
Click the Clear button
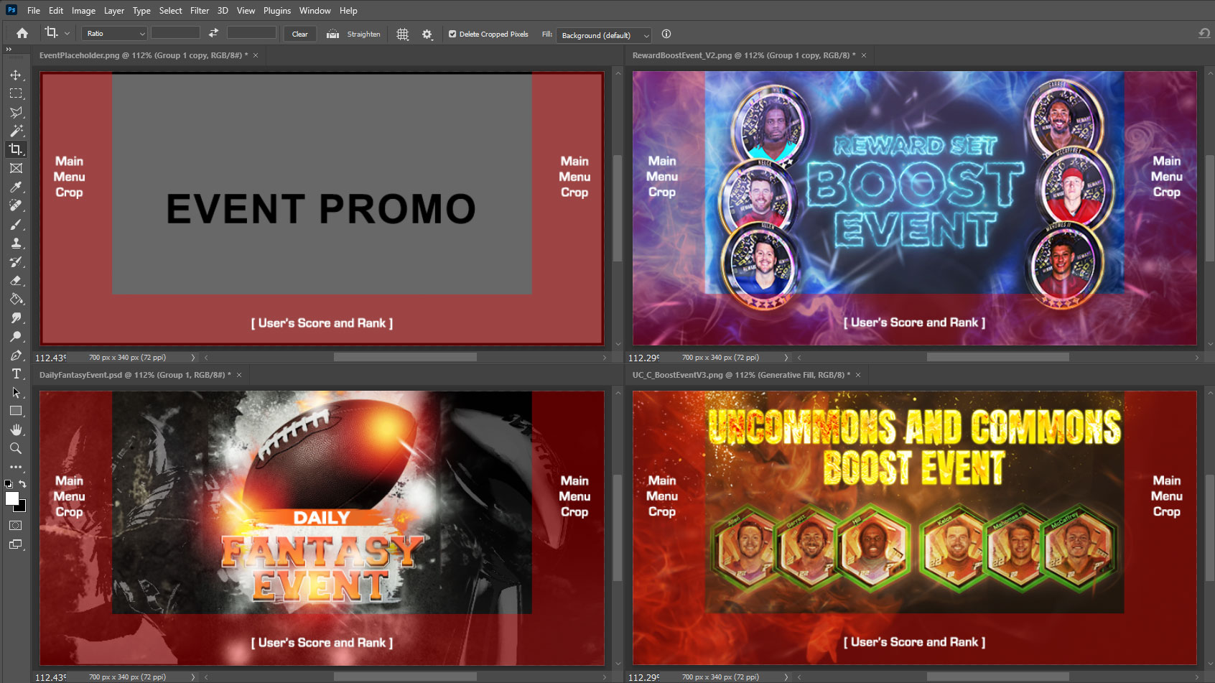tap(300, 34)
